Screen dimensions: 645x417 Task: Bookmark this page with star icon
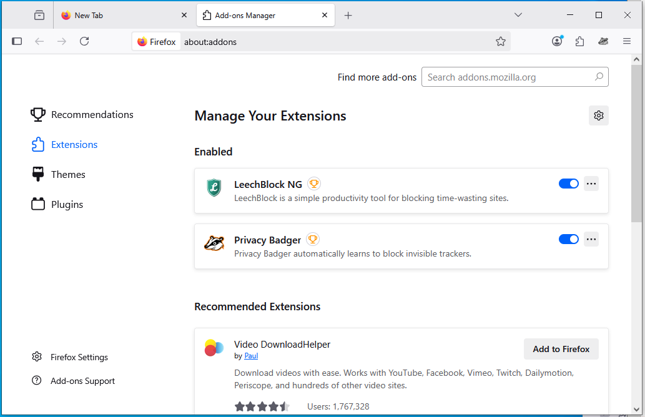[x=501, y=41]
